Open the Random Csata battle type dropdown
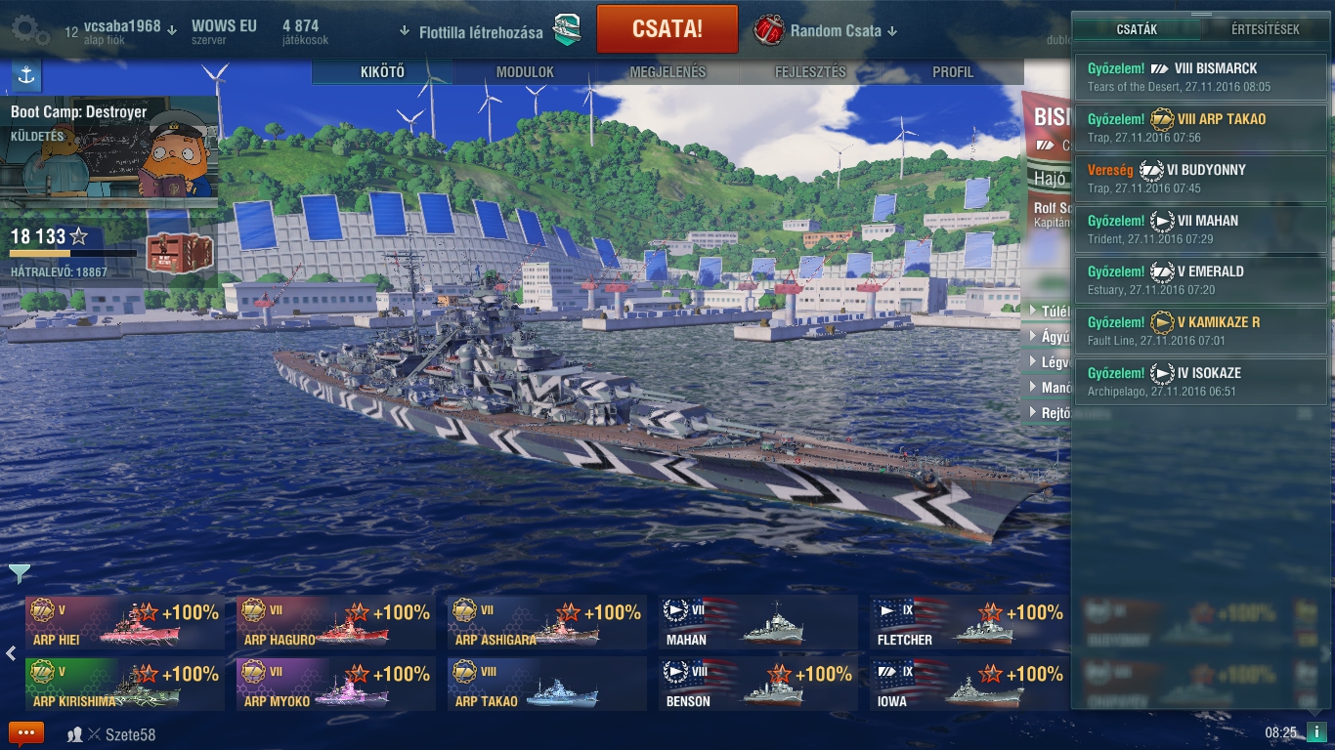 pyautogui.click(x=891, y=31)
